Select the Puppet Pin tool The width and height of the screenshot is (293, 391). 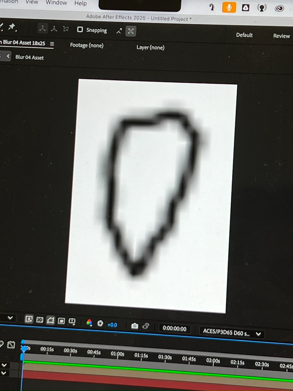tap(12, 27)
